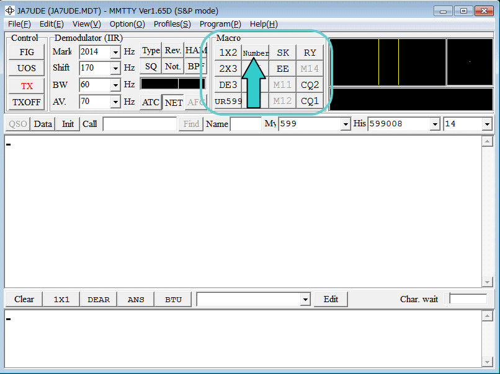Screen dimensions: 500x374
Task: Click the DE3 macro button
Action: [x=228, y=85]
